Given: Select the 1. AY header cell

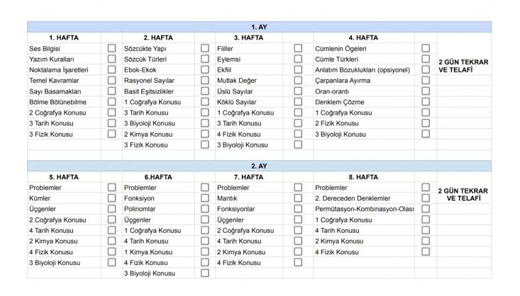Looking at the screenshot, I should point(259,27).
